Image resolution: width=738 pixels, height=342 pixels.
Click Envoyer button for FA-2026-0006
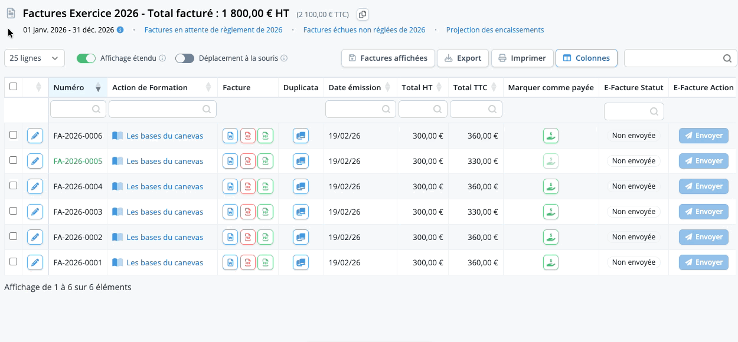(x=704, y=136)
